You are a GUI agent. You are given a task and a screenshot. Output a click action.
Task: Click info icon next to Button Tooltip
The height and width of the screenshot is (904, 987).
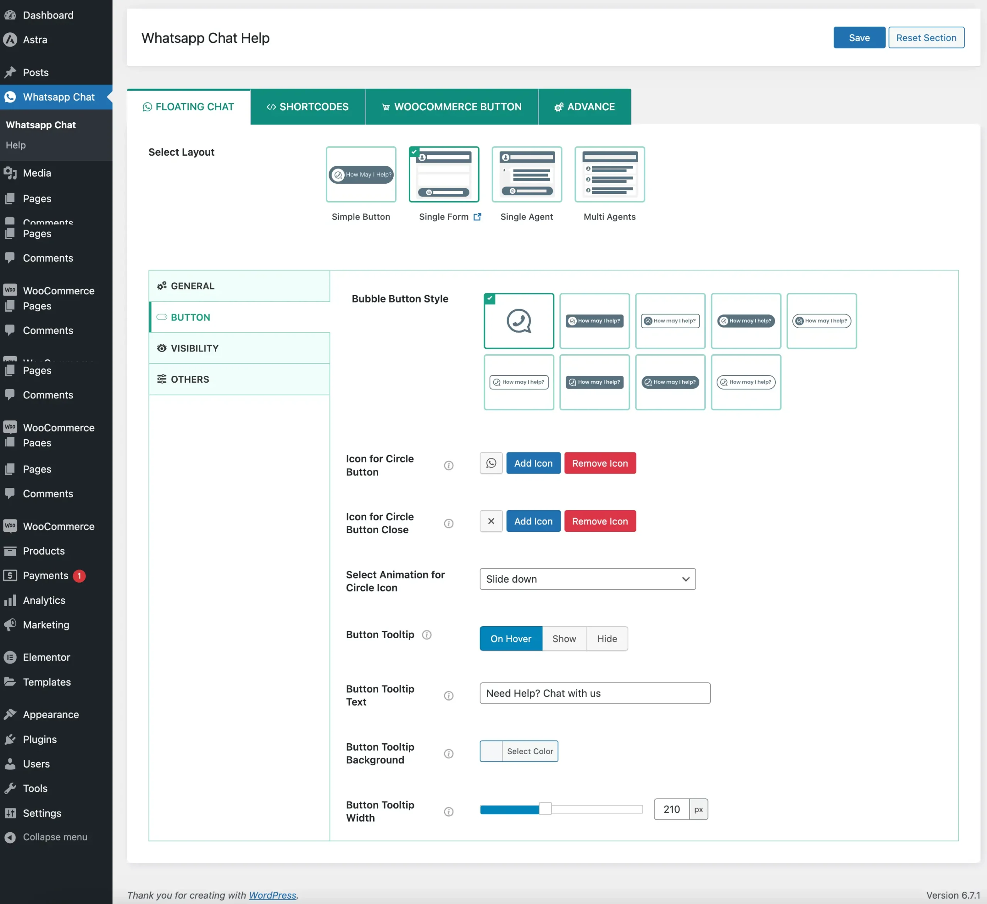coord(427,635)
